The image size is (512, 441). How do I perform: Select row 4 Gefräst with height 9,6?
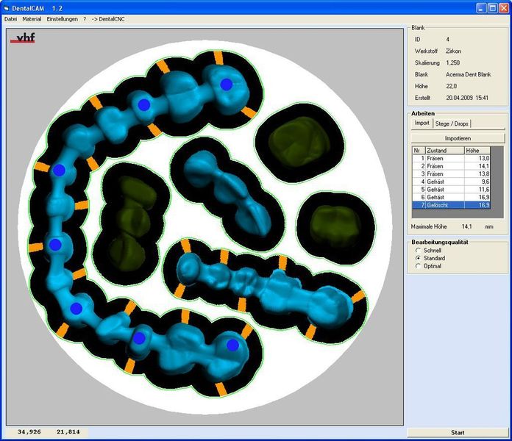[x=451, y=182]
